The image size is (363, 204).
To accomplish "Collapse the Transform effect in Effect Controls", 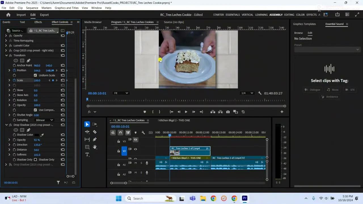I will coord(6,55).
